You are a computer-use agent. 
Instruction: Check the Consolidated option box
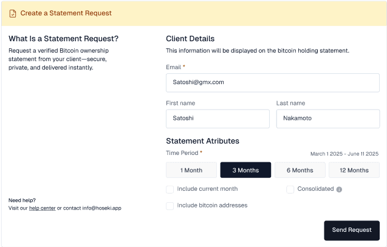290,189
